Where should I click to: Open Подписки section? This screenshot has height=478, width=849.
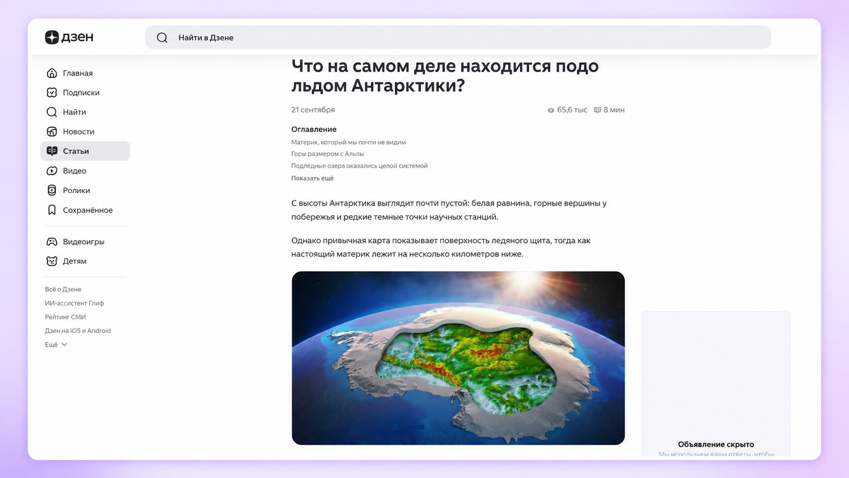point(85,92)
